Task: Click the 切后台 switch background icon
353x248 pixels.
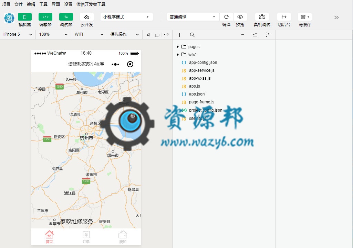Action: pos(284,17)
